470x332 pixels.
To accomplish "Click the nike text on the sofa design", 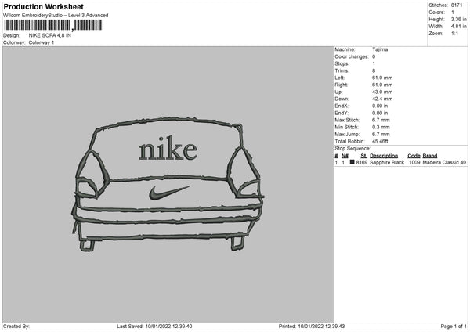I will point(168,148).
